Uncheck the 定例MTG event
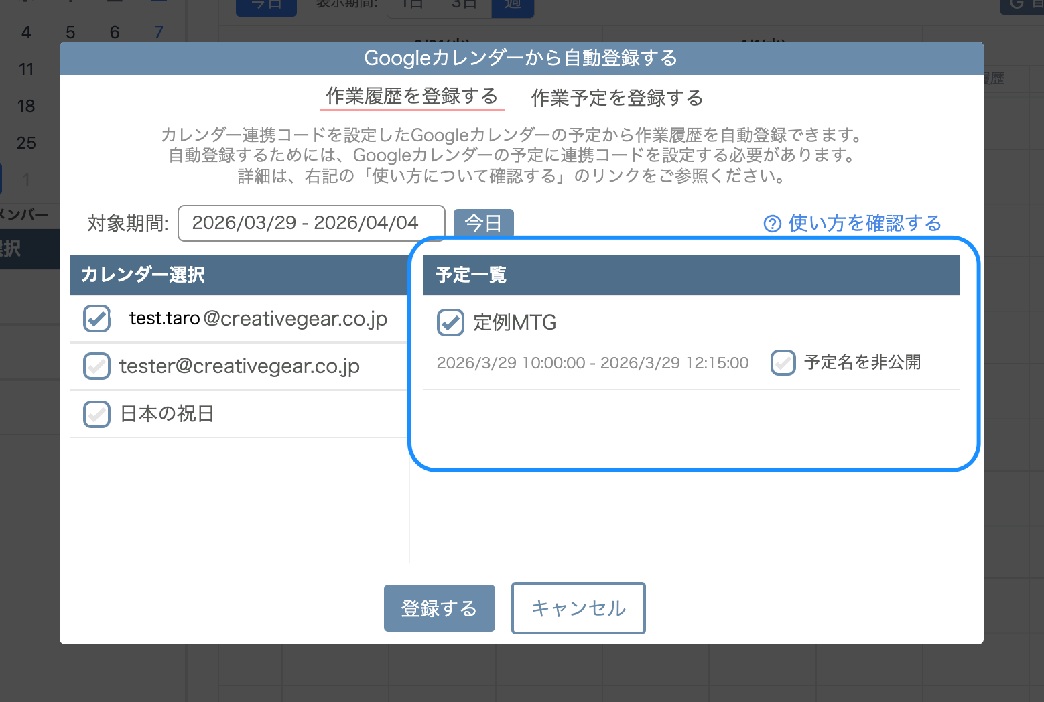 [450, 322]
